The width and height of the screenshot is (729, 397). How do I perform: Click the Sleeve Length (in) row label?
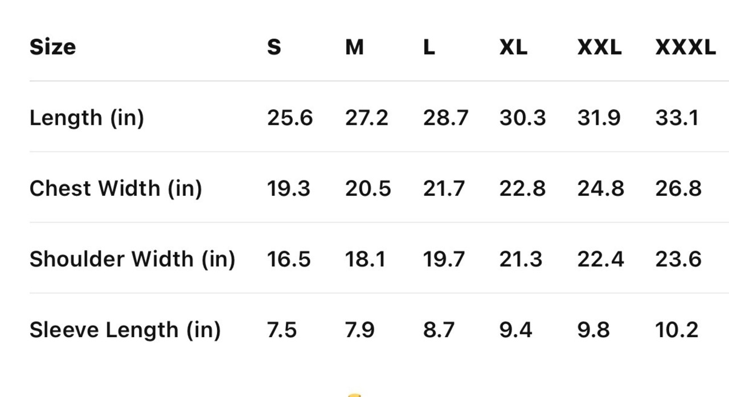click(125, 330)
